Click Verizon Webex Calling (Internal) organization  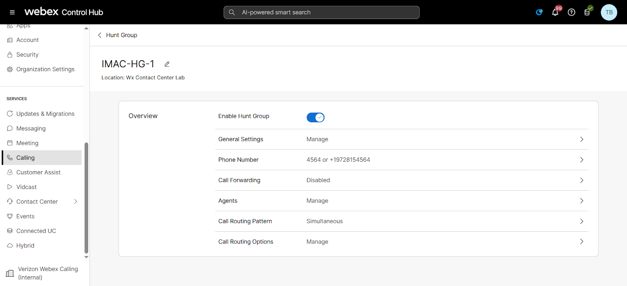coord(42,273)
